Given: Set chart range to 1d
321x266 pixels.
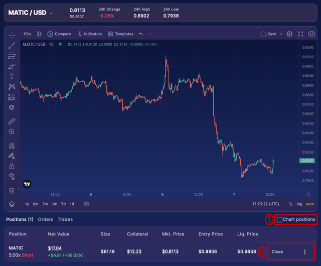Looking at the screenshot, I should [72, 204].
